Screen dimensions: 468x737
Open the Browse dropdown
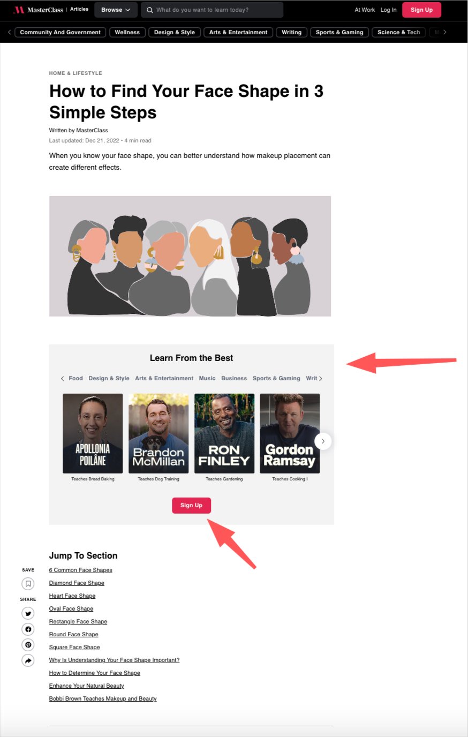point(115,10)
